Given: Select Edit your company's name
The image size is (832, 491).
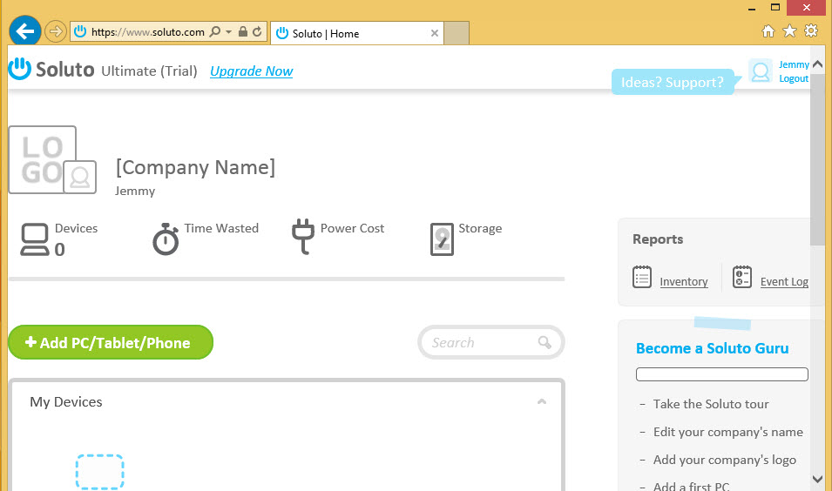Looking at the screenshot, I should tap(728, 432).
